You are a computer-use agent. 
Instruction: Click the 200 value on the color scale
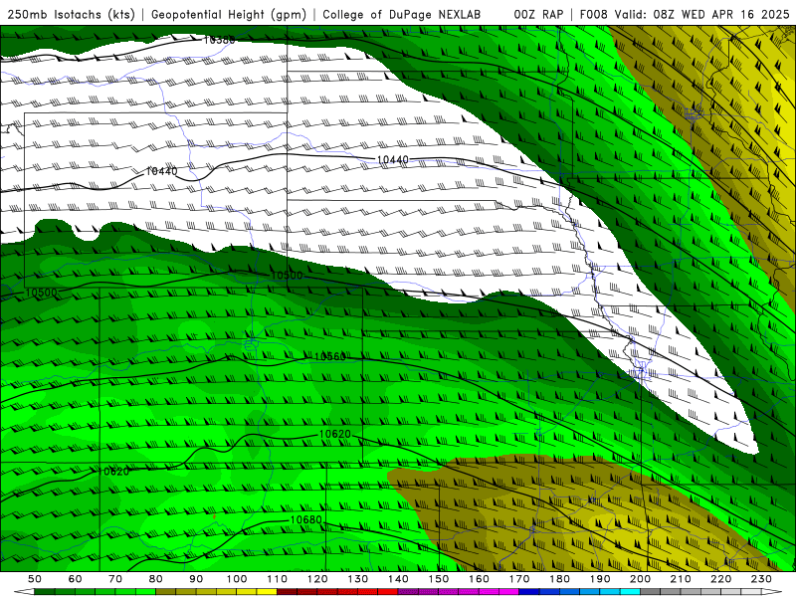pos(641,579)
